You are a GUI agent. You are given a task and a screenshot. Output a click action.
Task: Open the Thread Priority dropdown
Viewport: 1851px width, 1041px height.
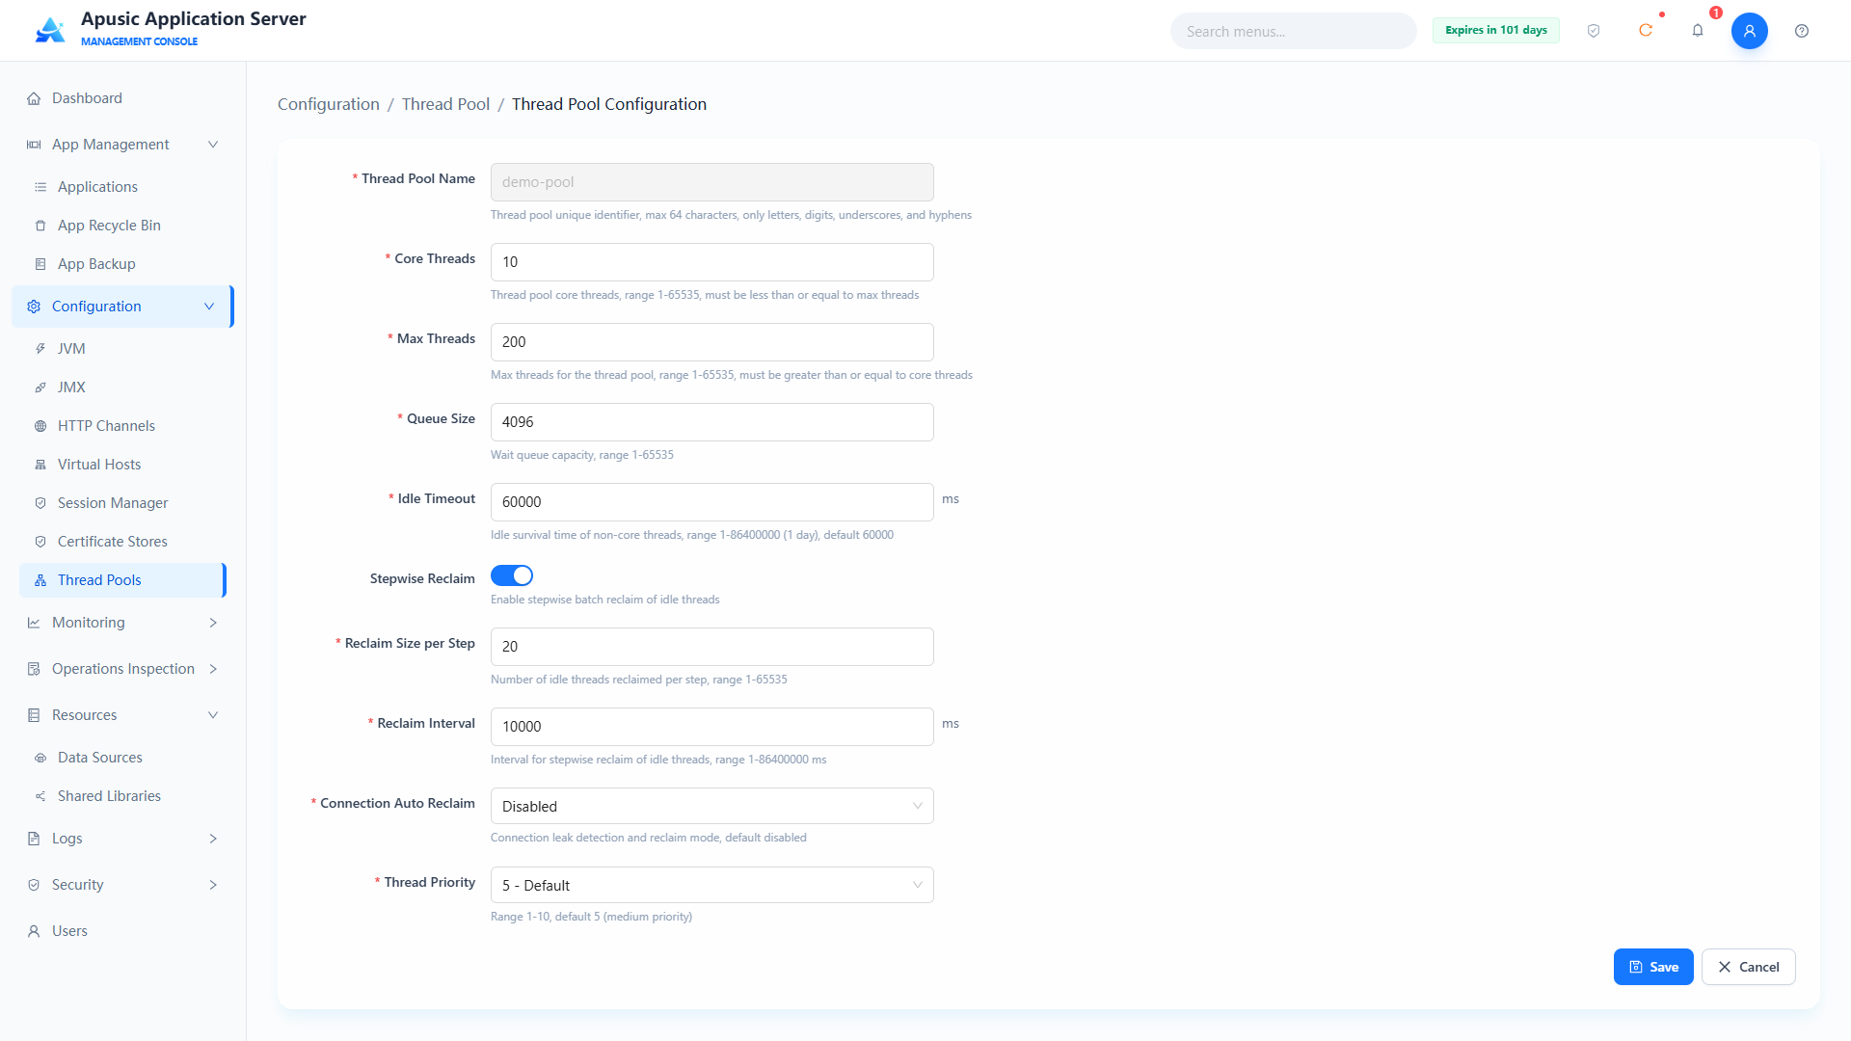point(712,885)
